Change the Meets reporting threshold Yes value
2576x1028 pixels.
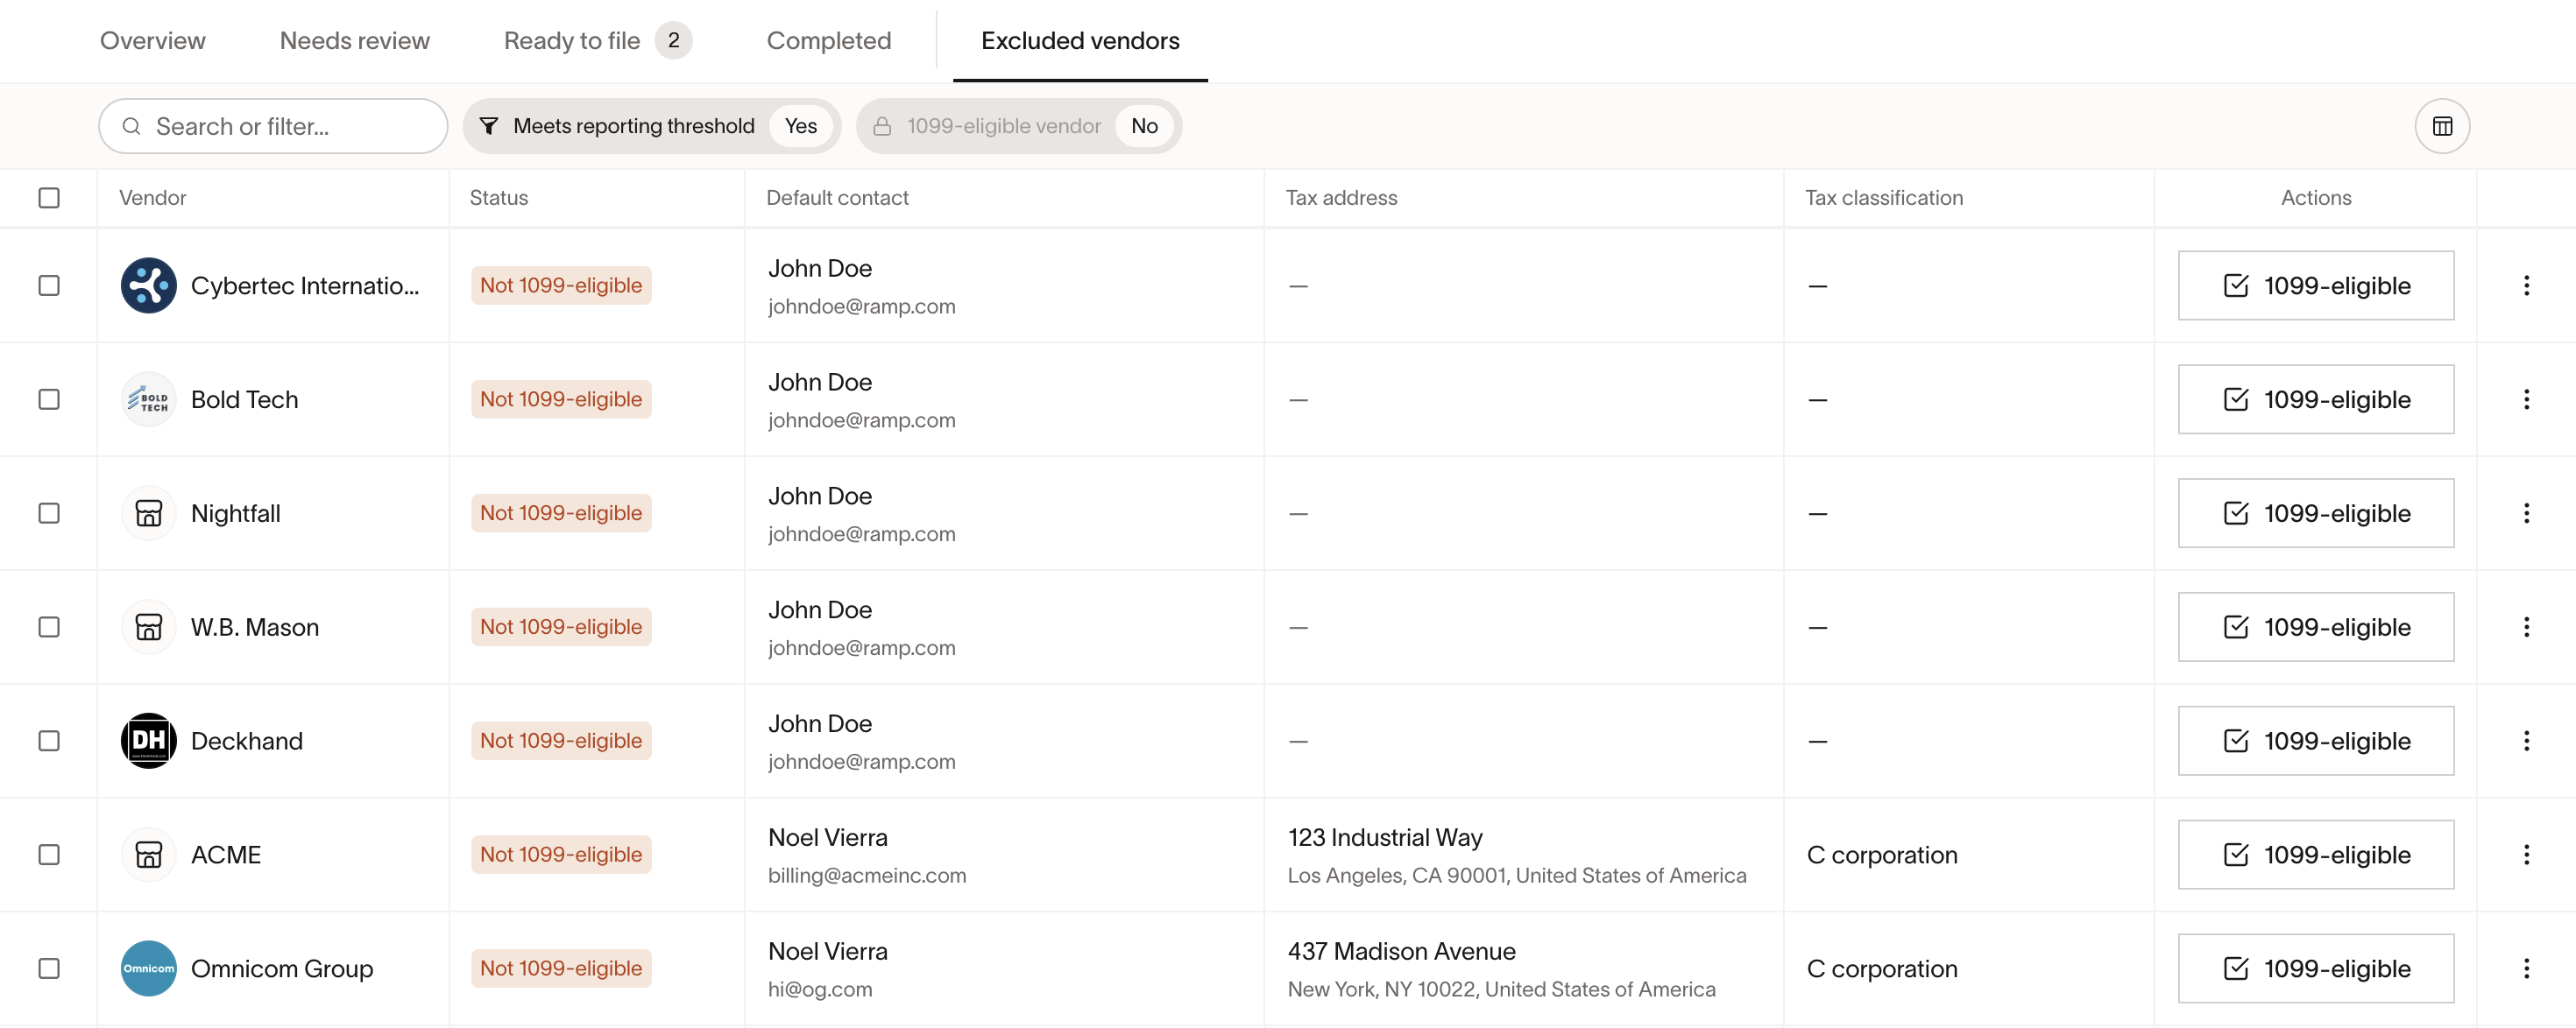(x=800, y=126)
